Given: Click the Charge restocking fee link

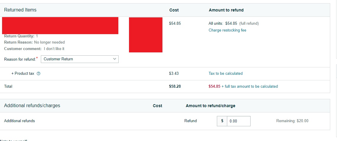Looking at the screenshot, I should [228, 30].
